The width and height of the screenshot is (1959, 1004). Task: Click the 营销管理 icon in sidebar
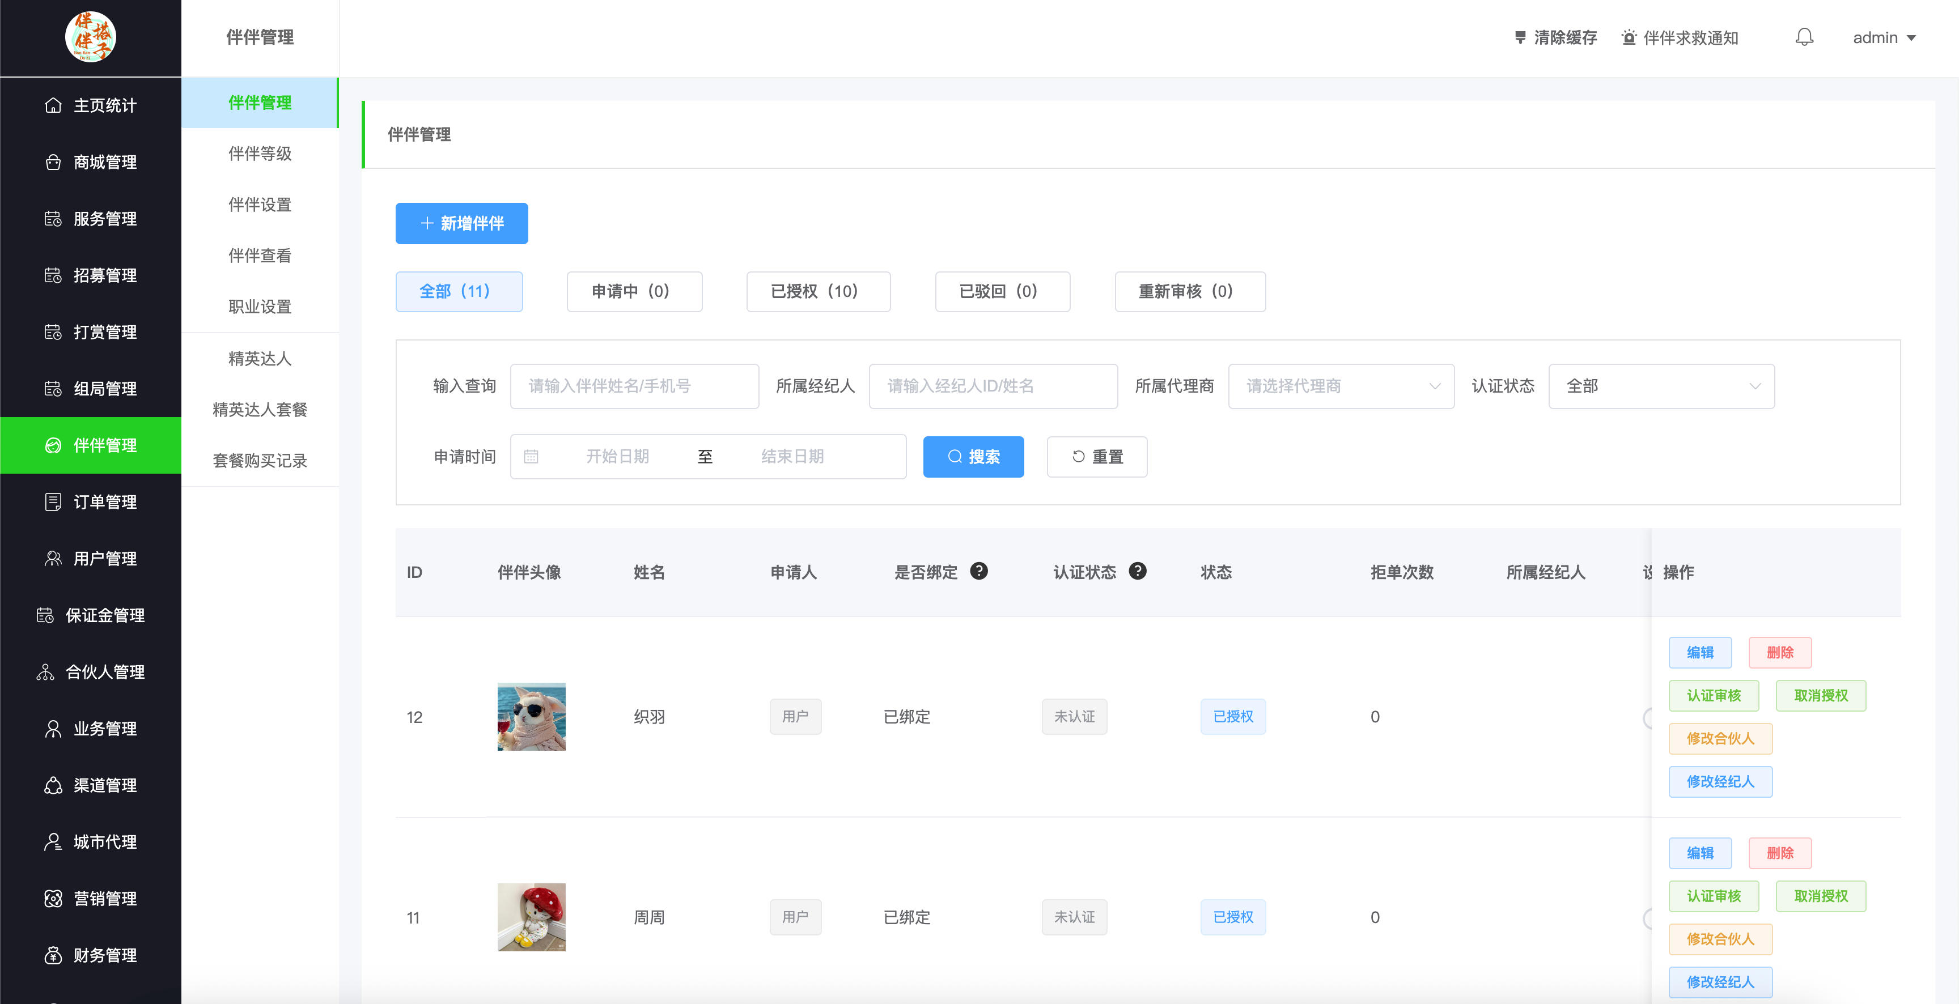click(53, 899)
